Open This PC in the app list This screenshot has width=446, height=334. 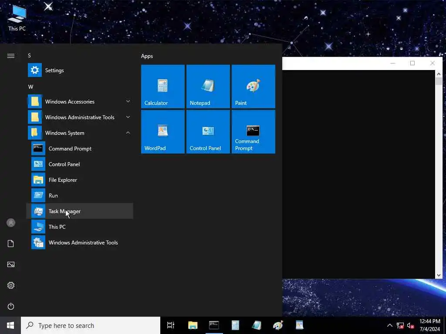80,227
